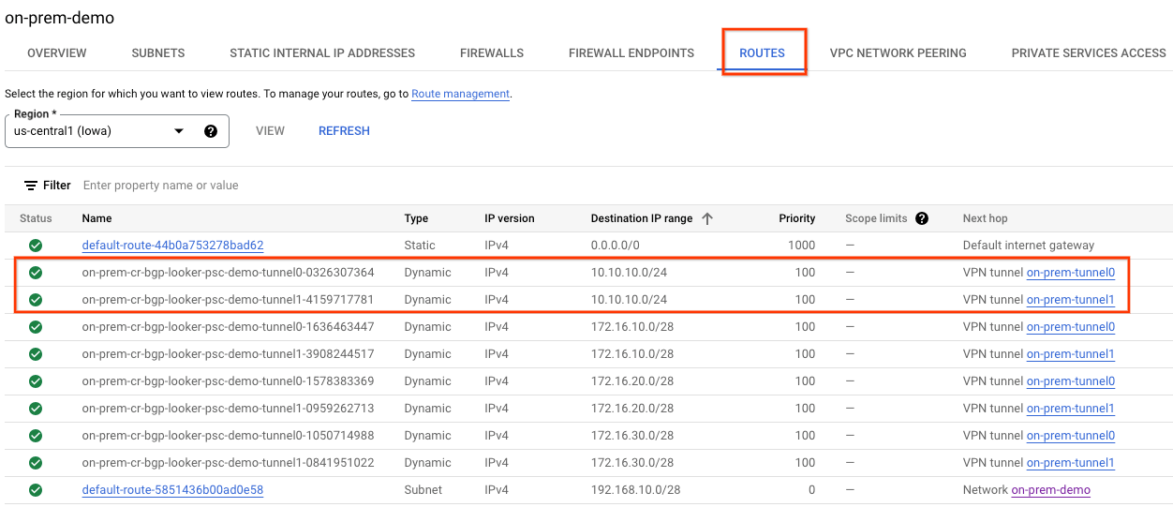The width and height of the screenshot is (1173, 522).
Task: Click the Destination IP range sort arrow
Action: (x=707, y=218)
